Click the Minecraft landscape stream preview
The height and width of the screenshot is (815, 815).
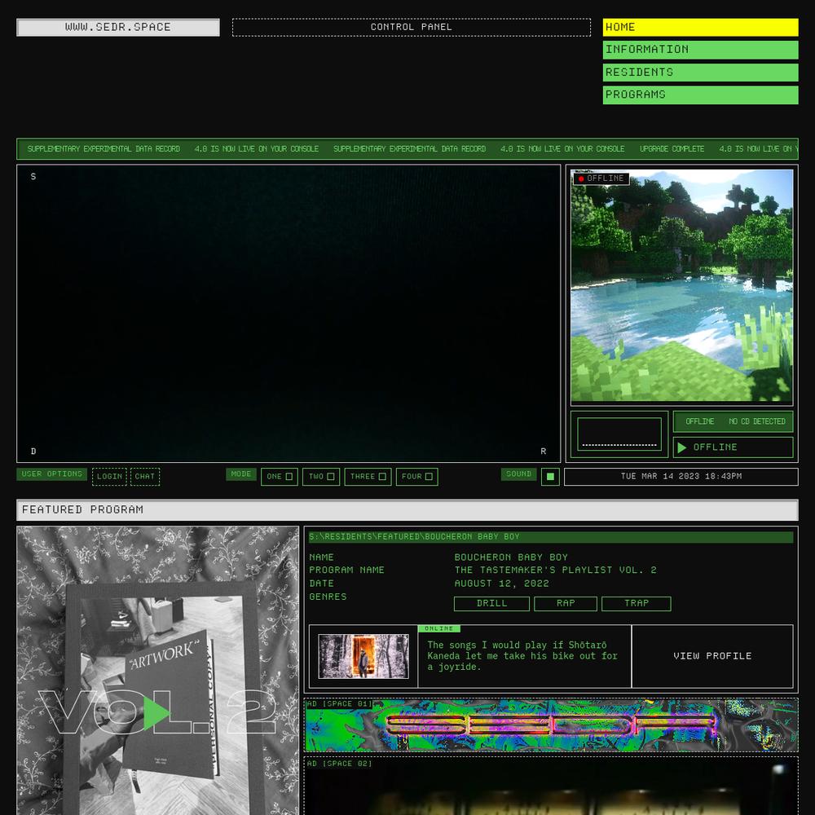[x=682, y=285]
